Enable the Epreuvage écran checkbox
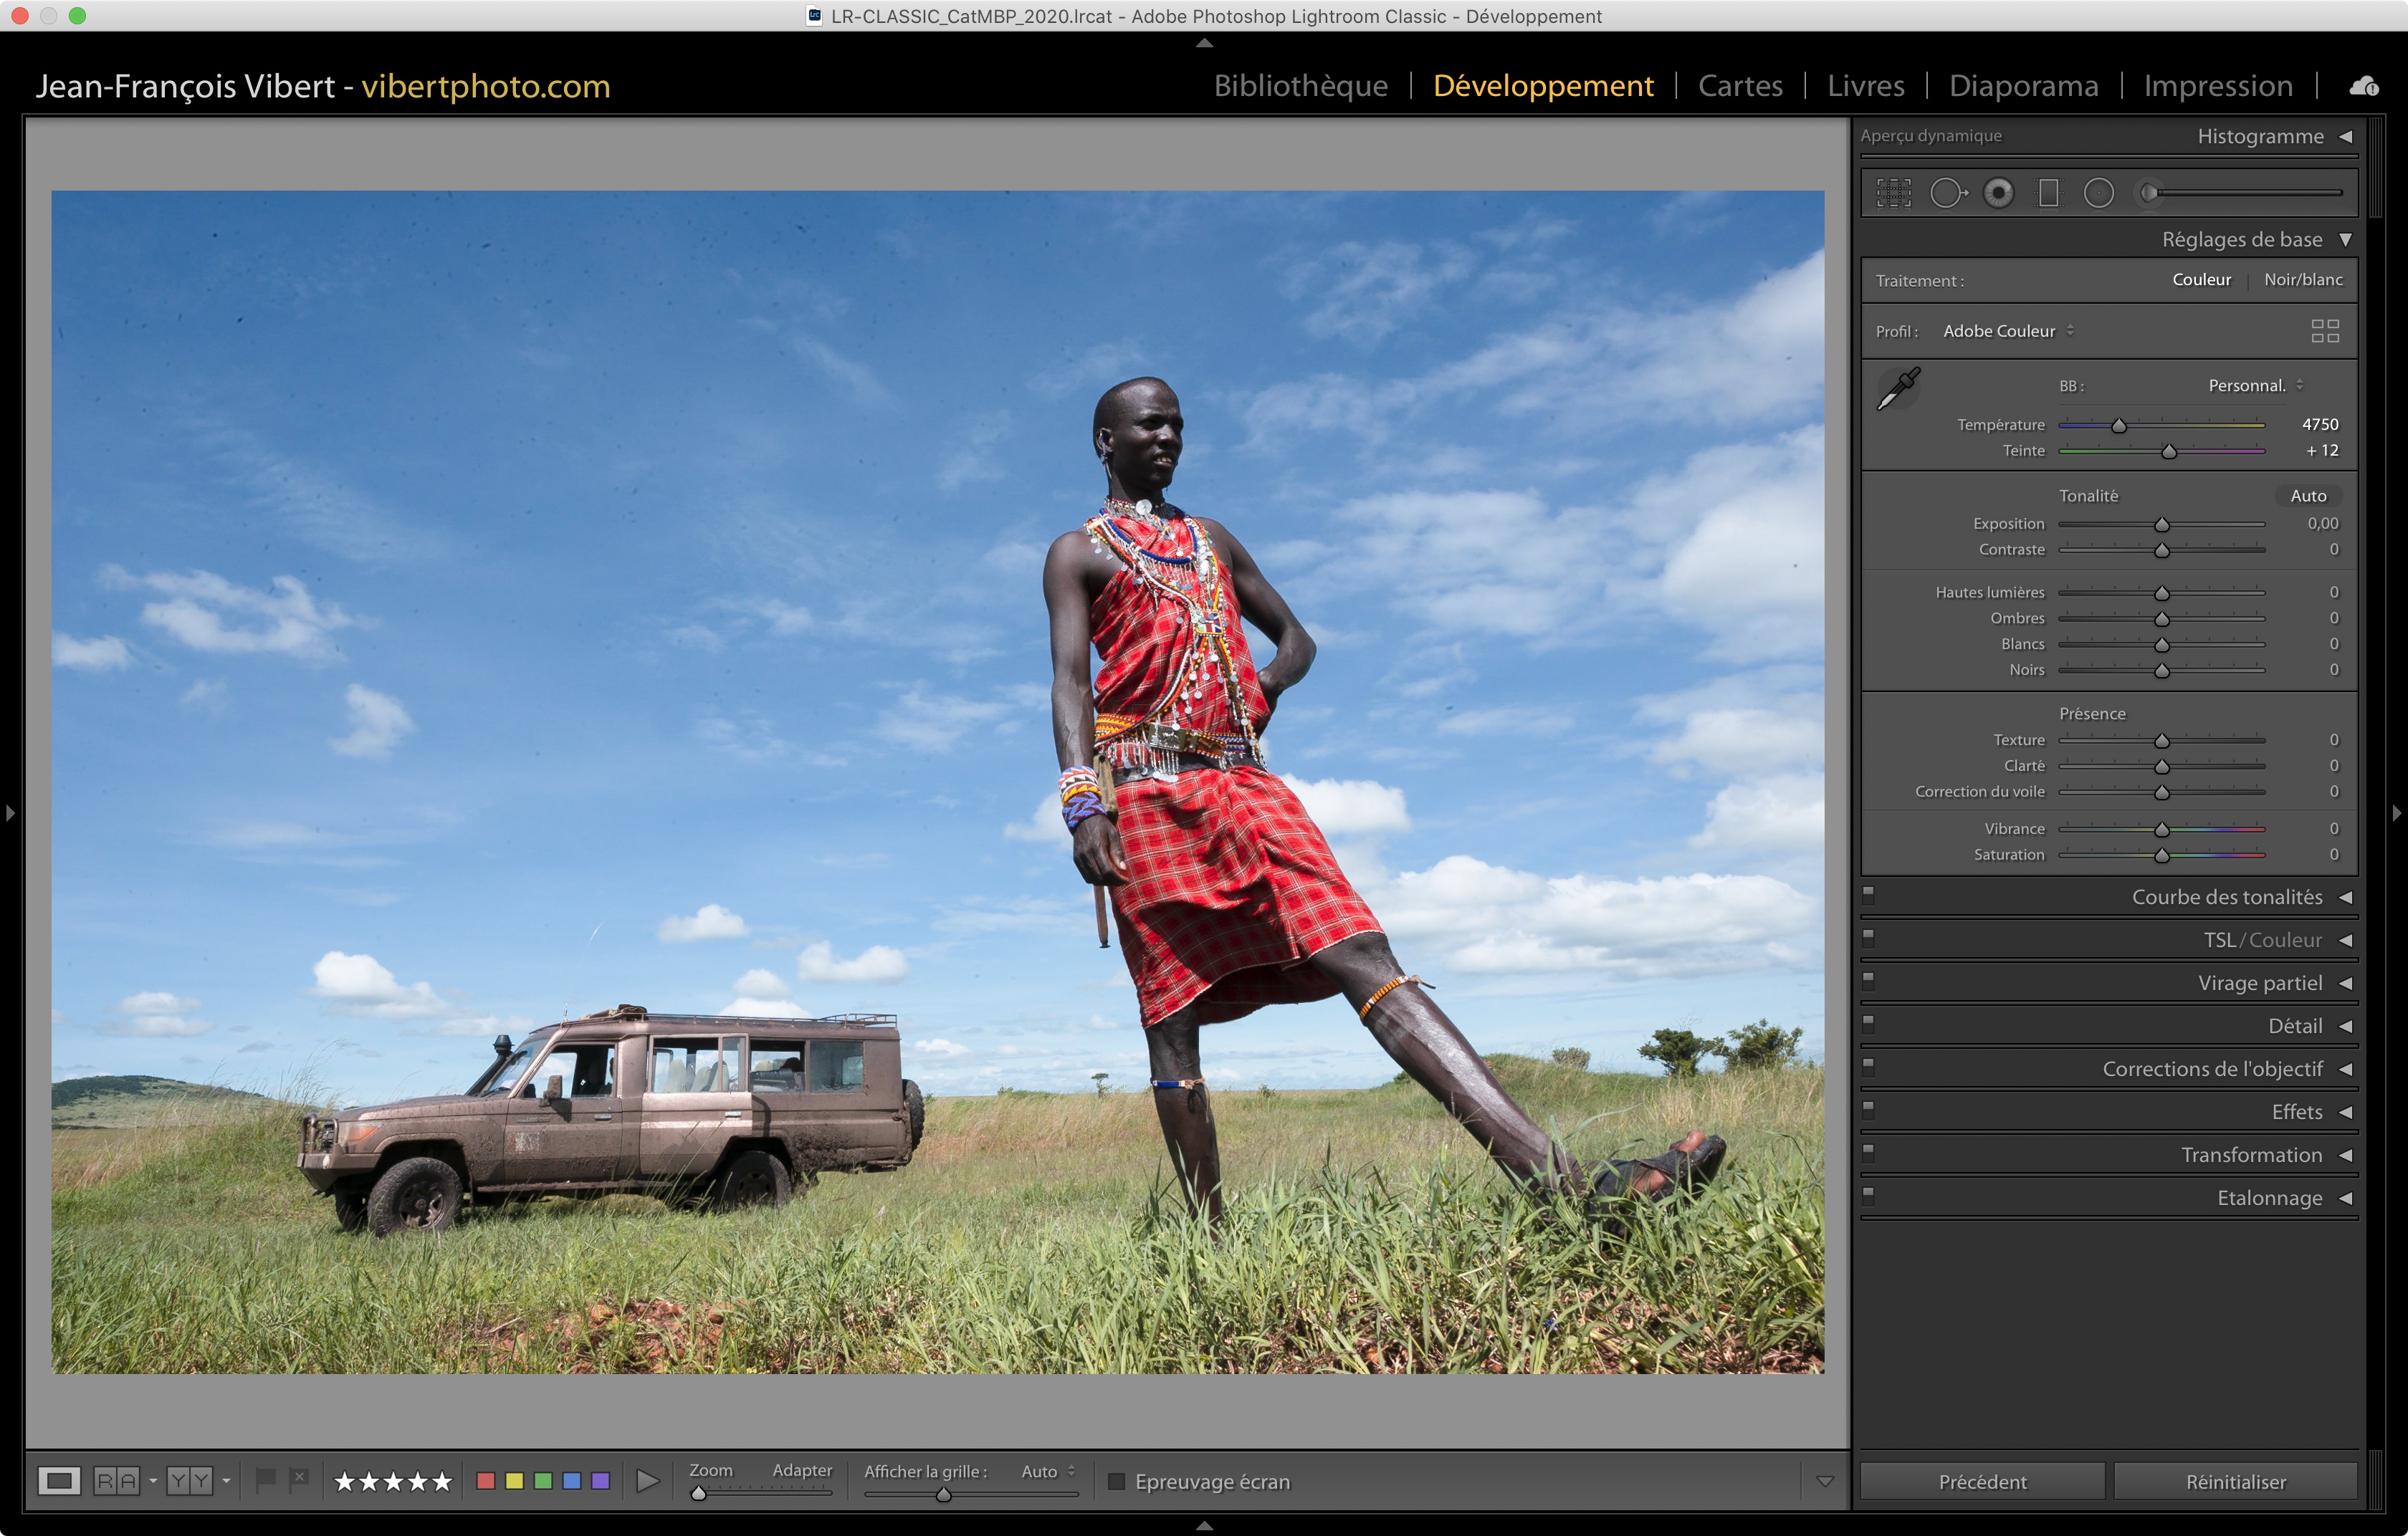 click(x=1117, y=1481)
